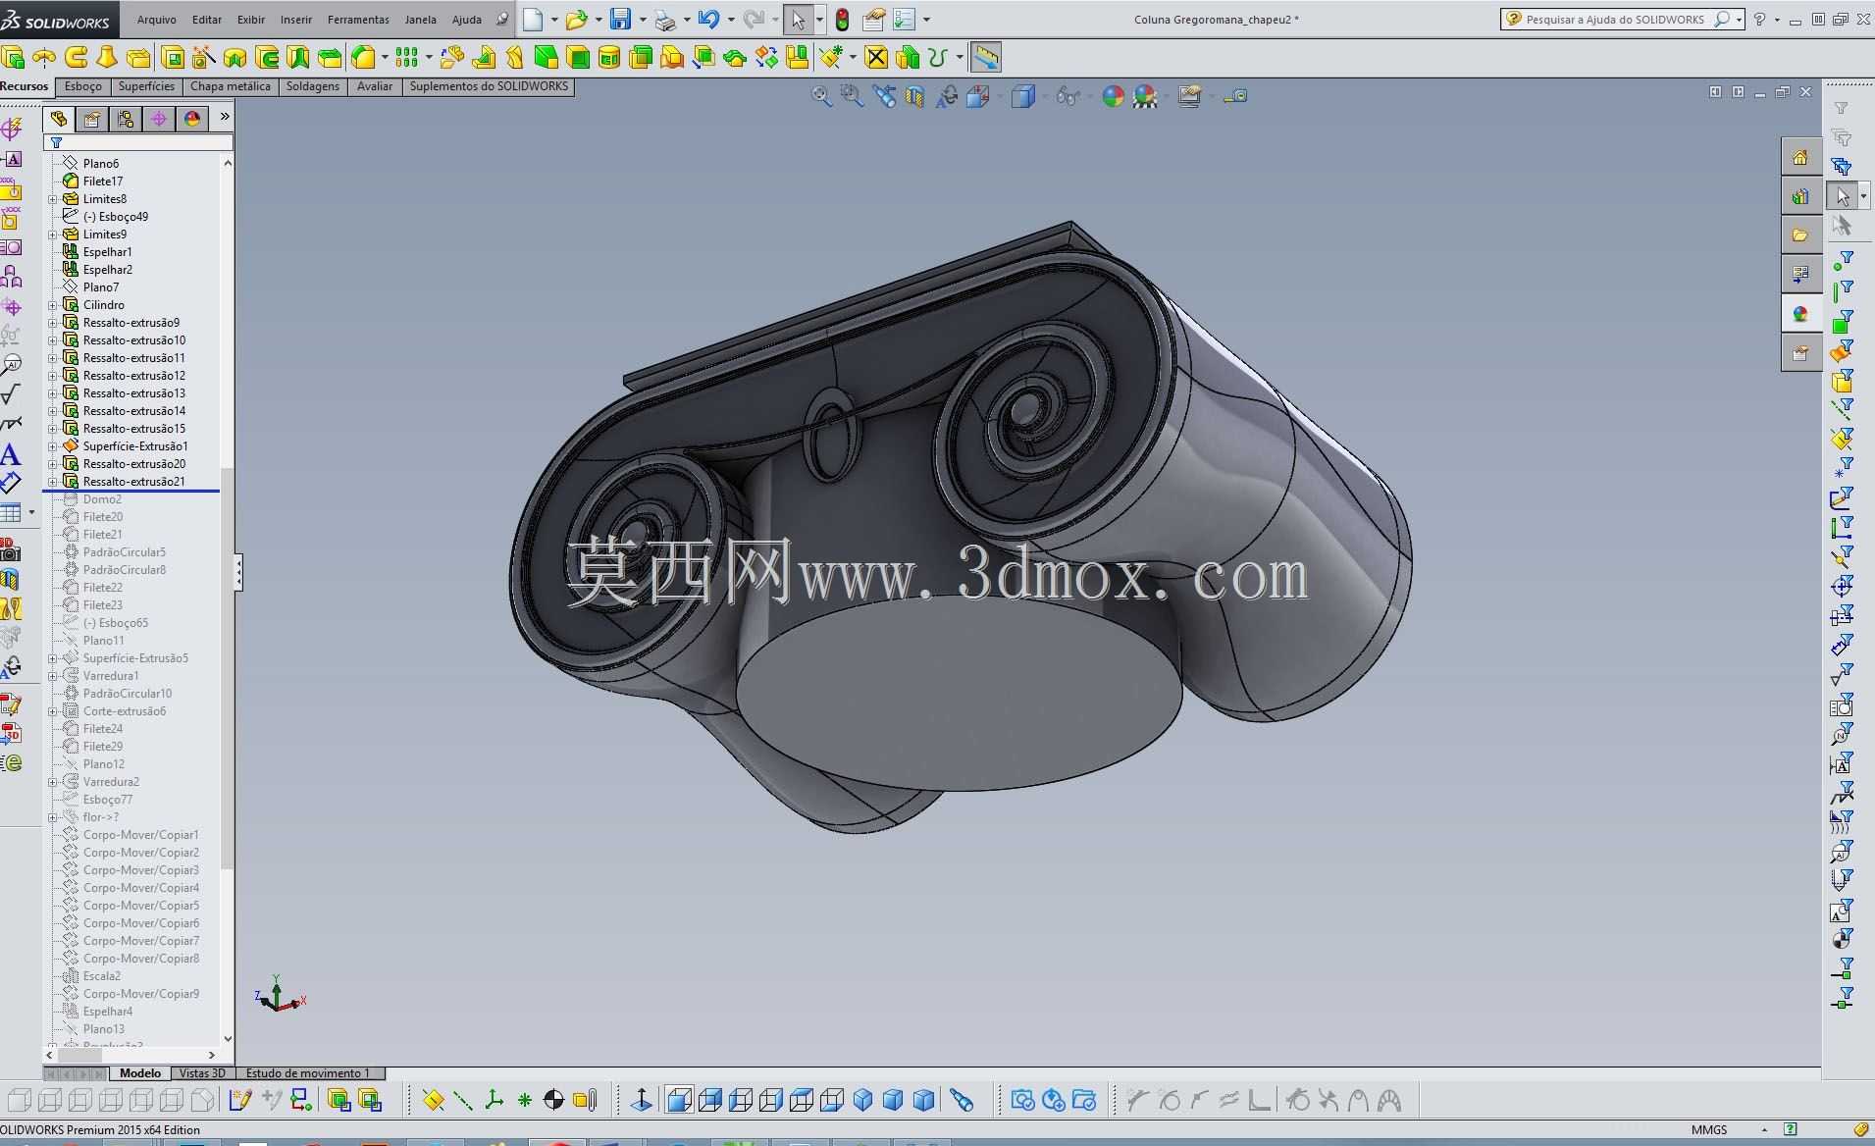Toggle the selection filter toolbar top funnel icon

click(1842, 108)
